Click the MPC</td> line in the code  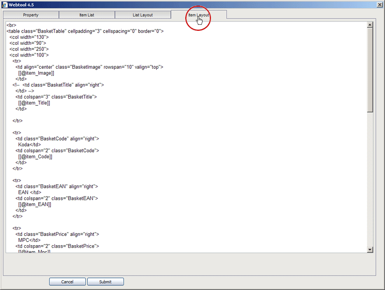[x=28, y=240]
